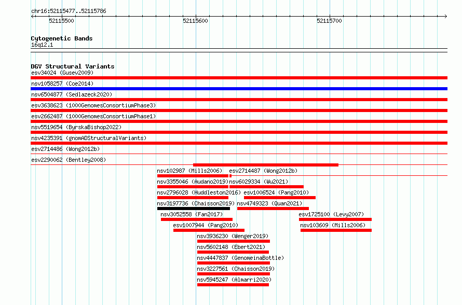Click the right arrow of the ruler
This screenshot has height=305, width=462.
point(445,16)
